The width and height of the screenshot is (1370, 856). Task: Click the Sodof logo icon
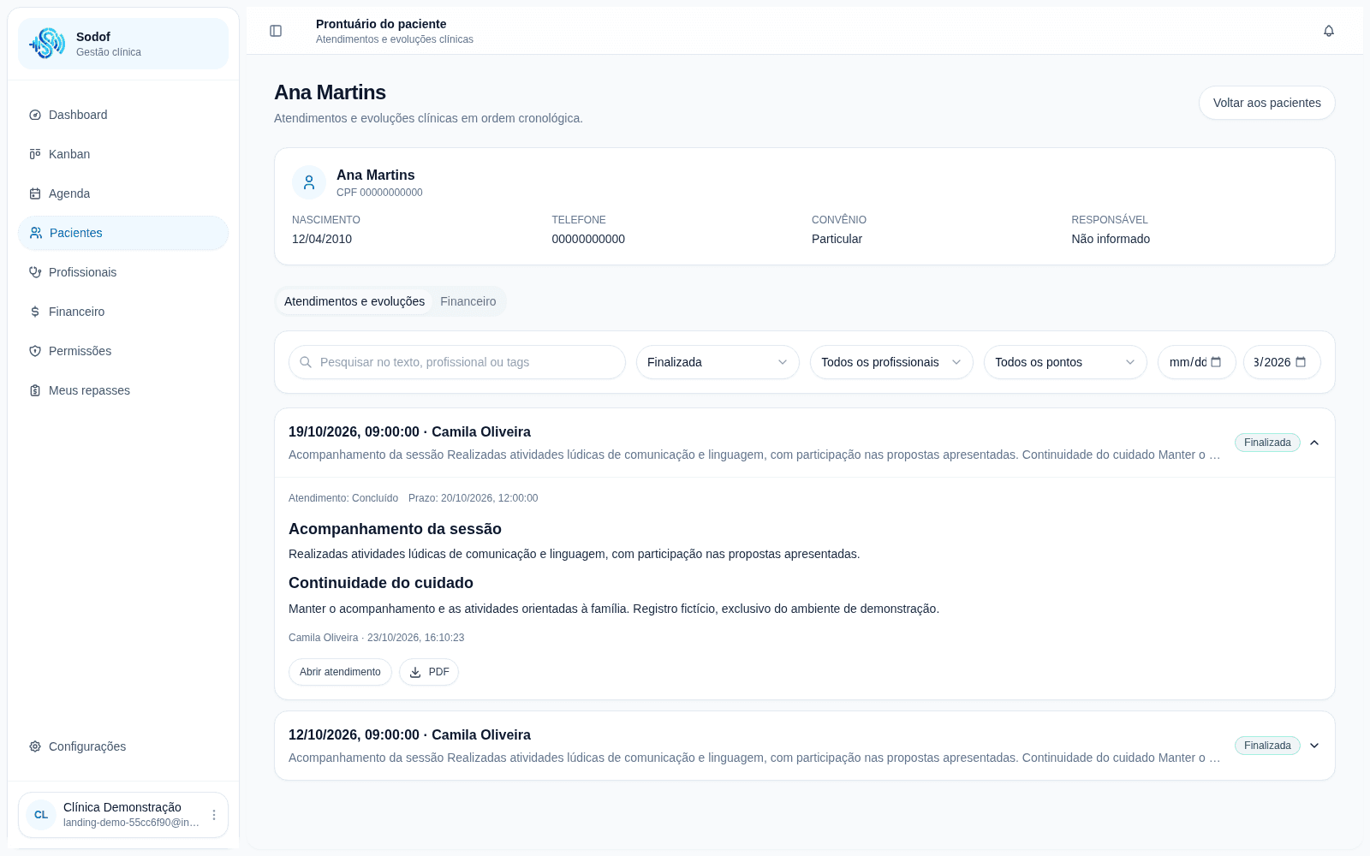click(47, 44)
